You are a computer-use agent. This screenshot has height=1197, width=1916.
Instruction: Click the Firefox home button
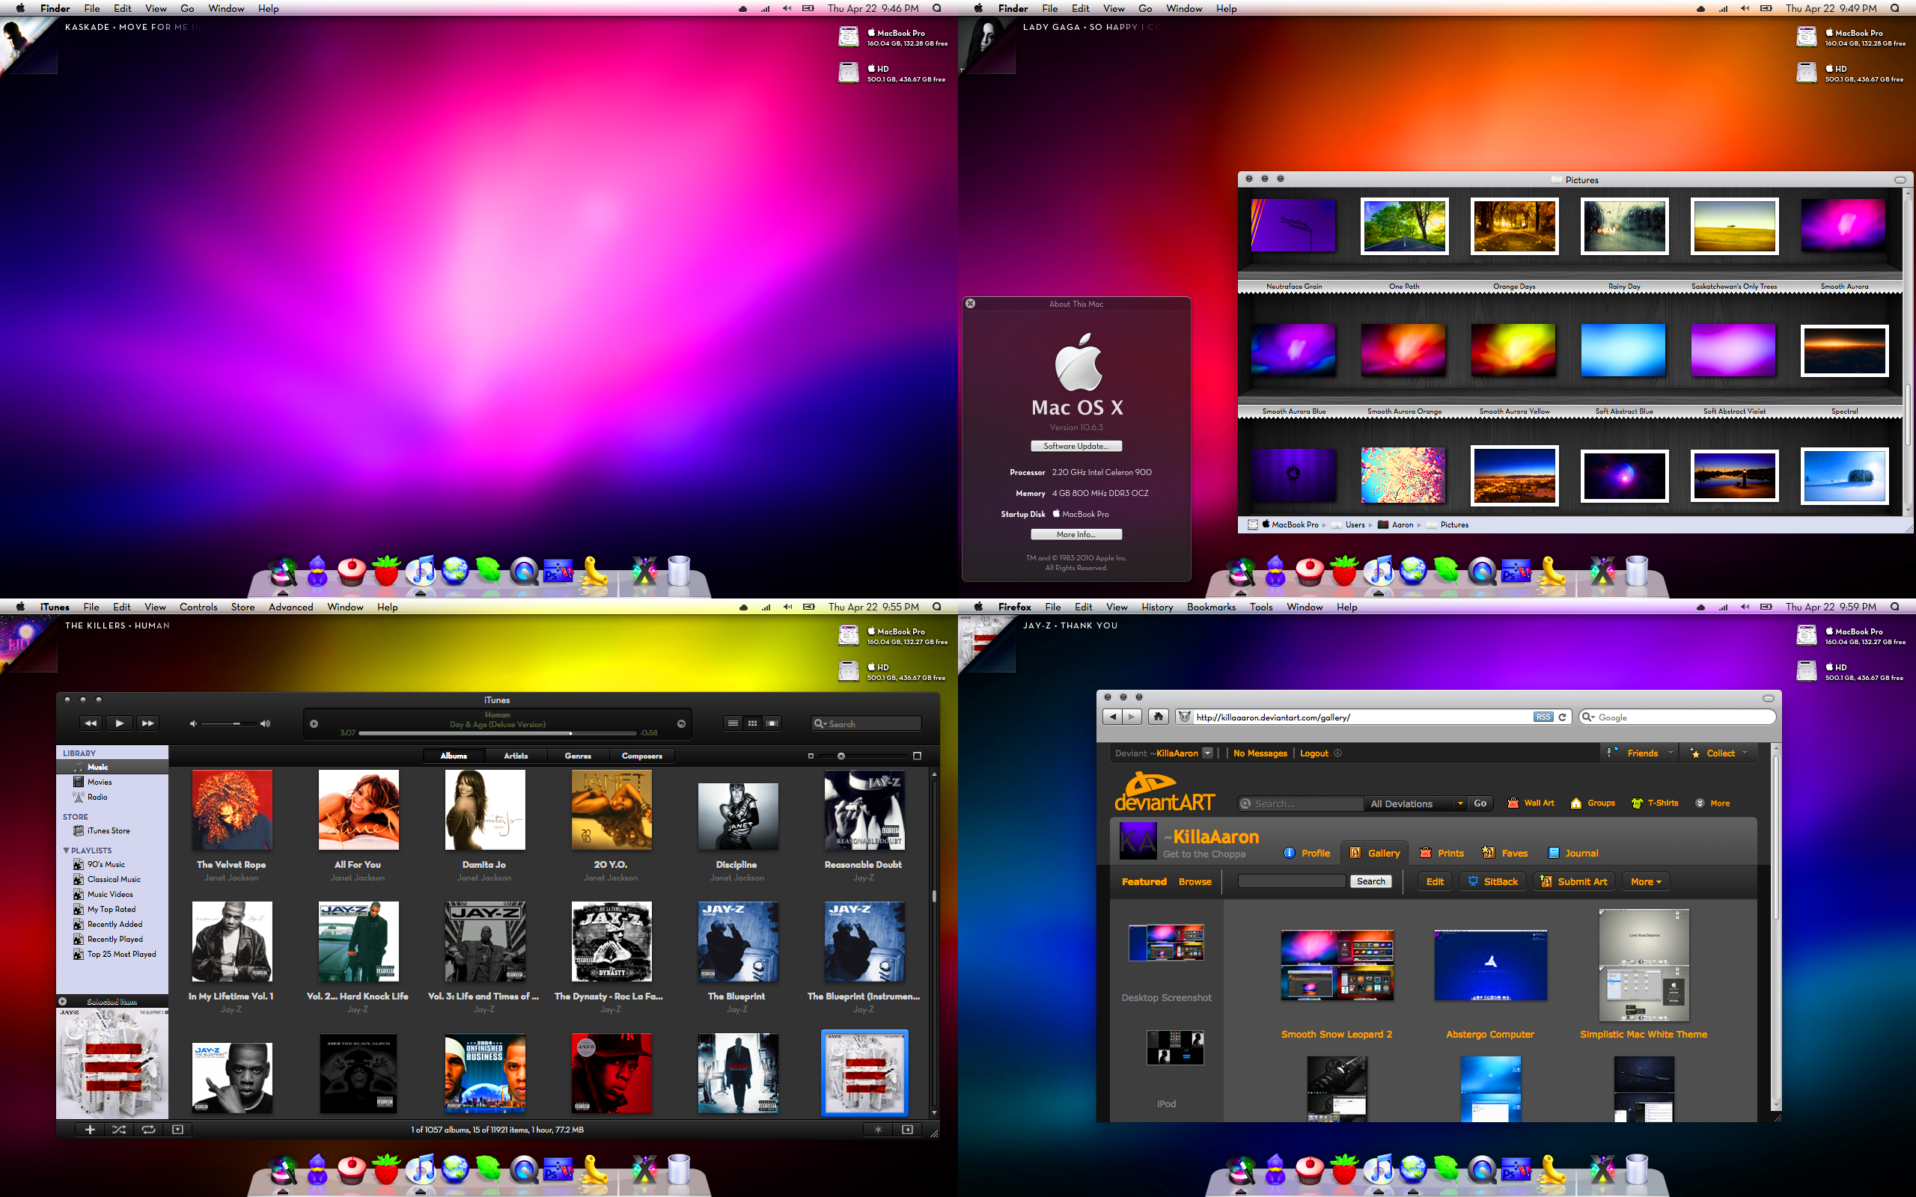coord(1159,717)
